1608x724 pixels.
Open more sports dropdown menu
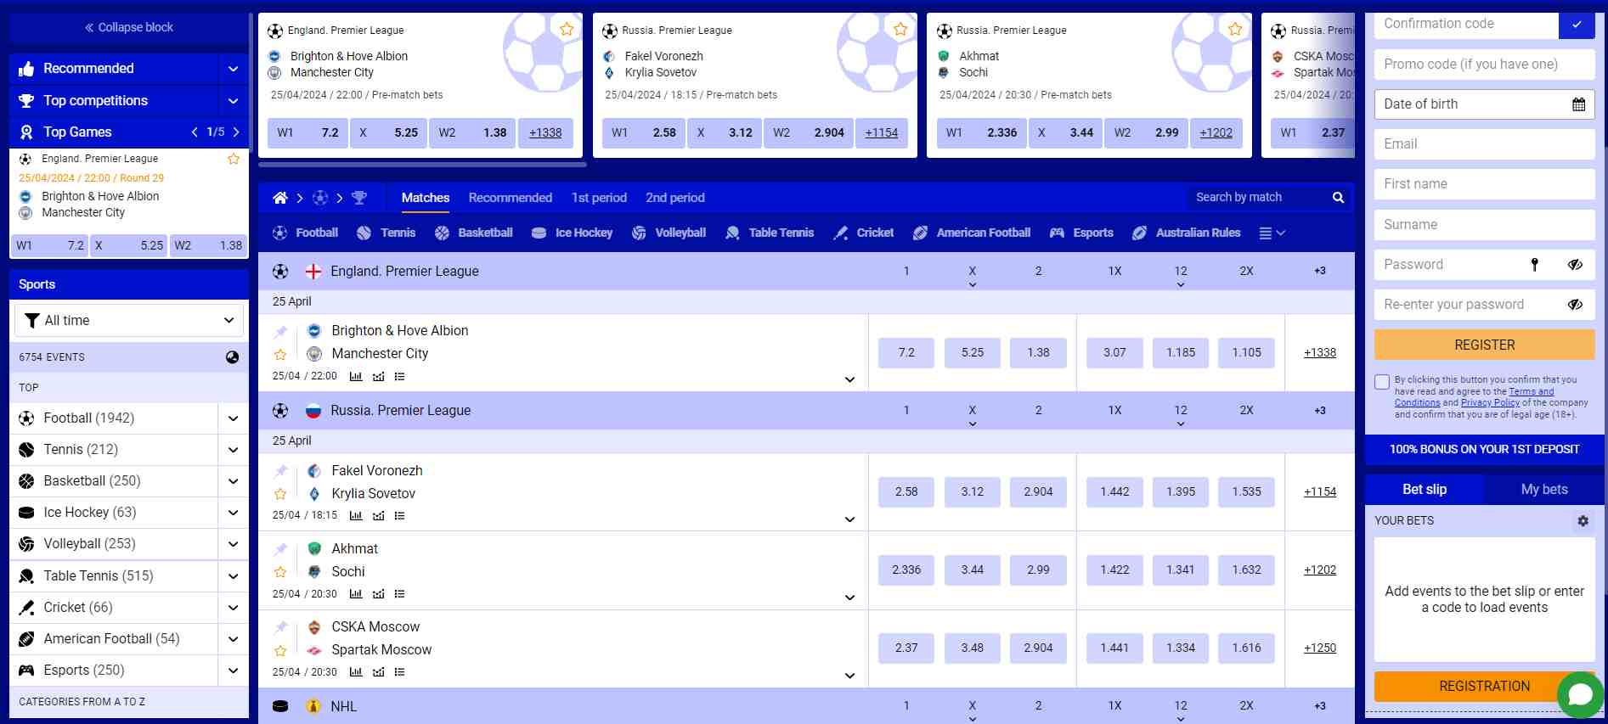tap(1272, 233)
